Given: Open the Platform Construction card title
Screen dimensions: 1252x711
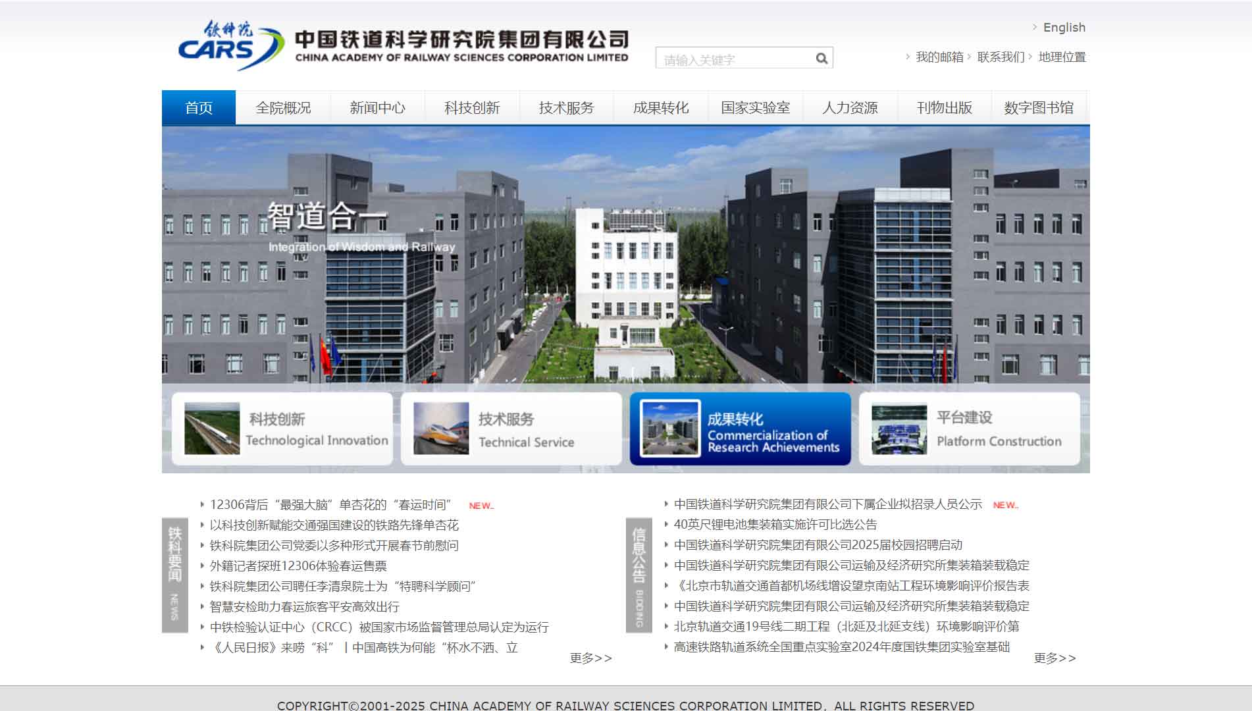Looking at the screenshot, I should pyautogui.click(x=999, y=429).
